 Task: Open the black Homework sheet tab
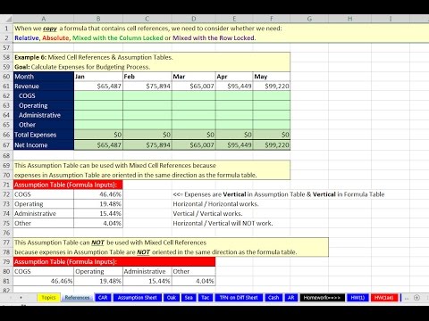click(x=323, y=298)
